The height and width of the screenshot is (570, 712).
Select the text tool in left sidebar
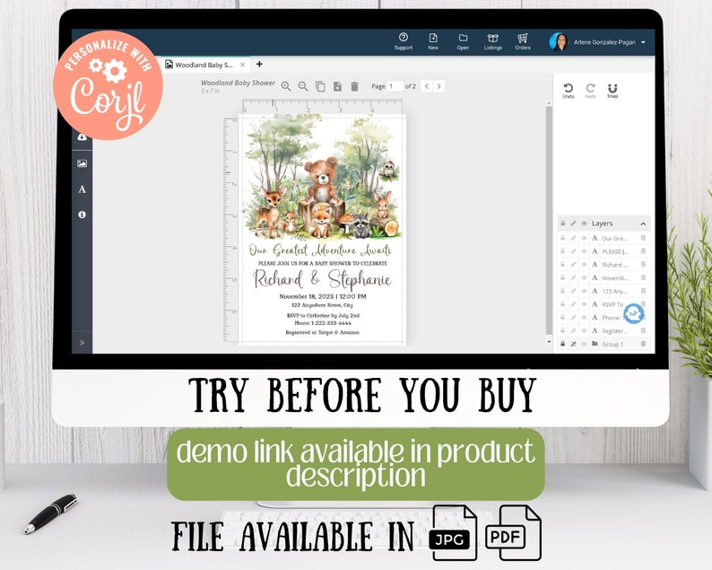(82, 189)
